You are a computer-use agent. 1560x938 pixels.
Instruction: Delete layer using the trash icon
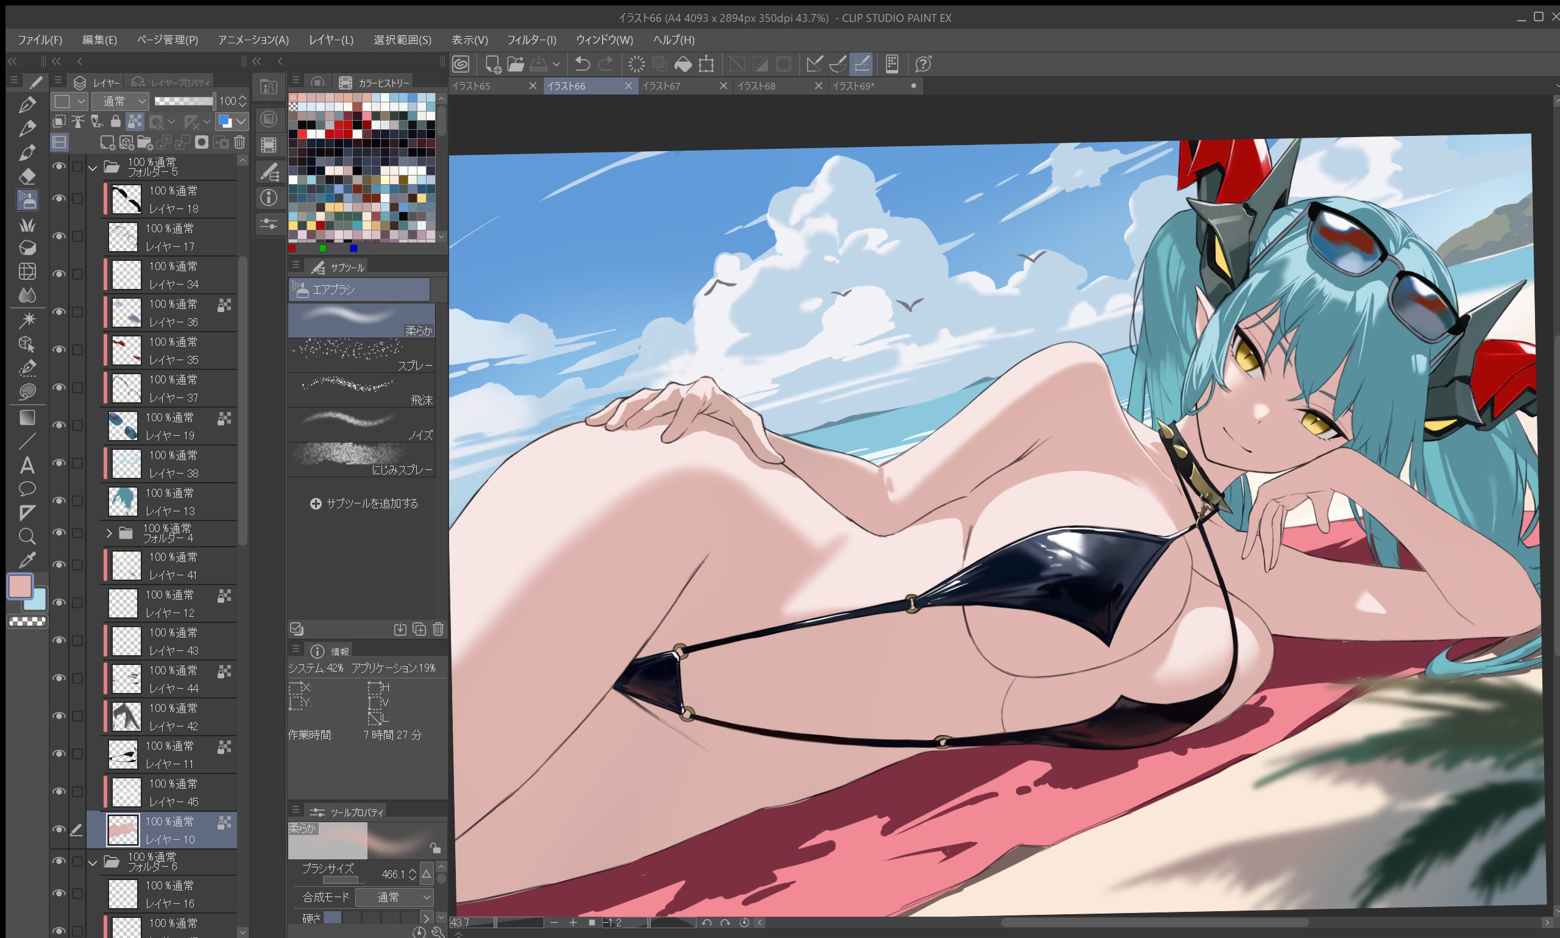(x=239, y=142)
